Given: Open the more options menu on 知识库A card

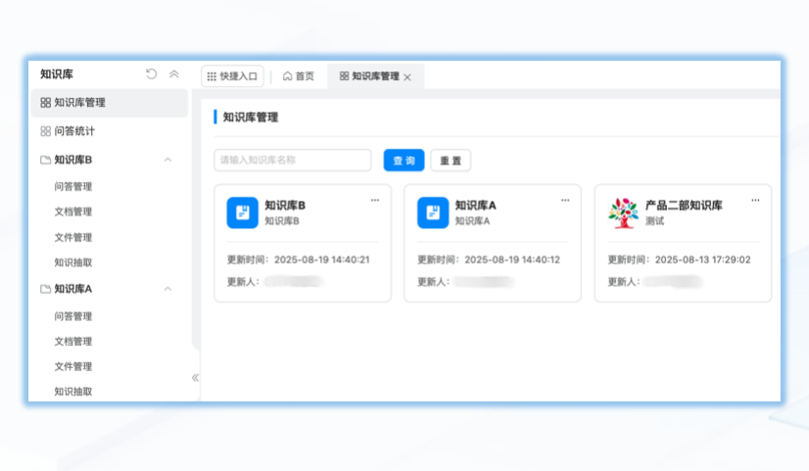Looking at the screenshot, I should pos(565,200).
